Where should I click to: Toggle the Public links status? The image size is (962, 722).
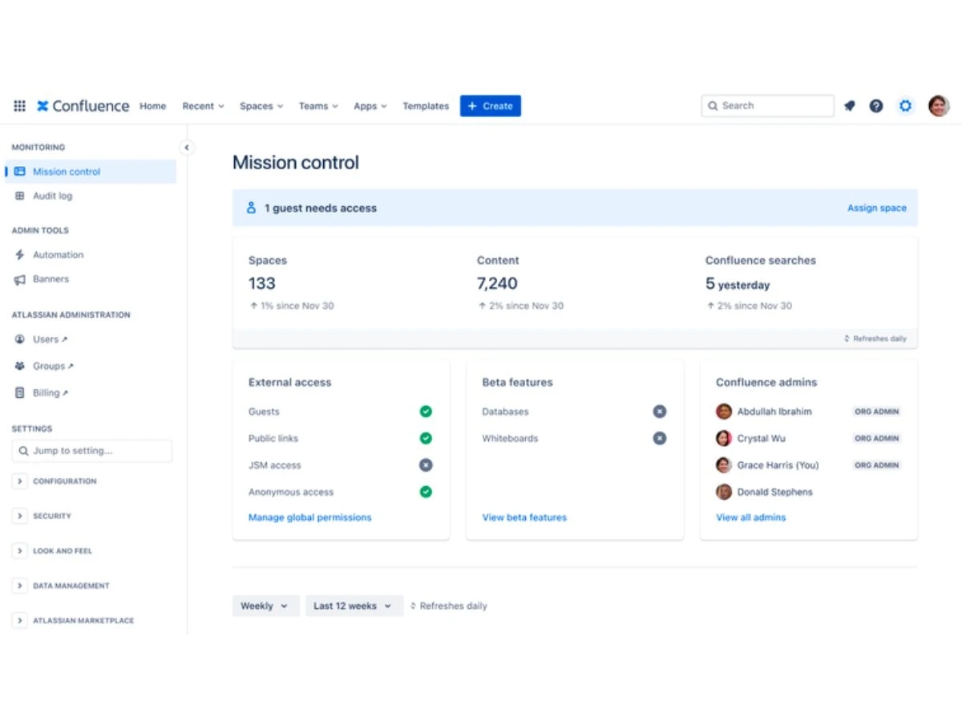coord(426,439)
